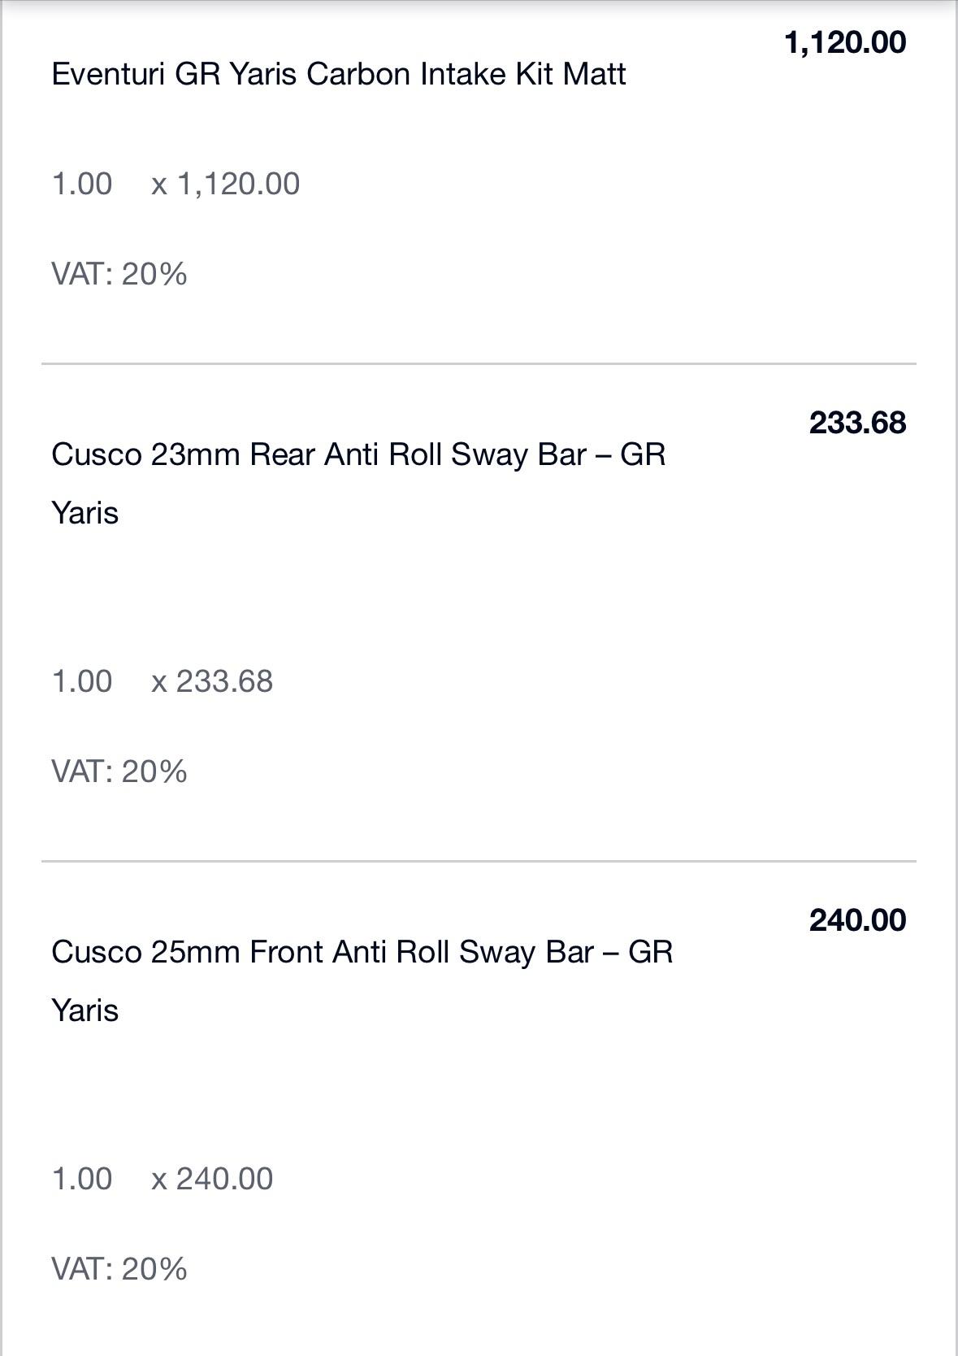Click the 1,120.00 total price

(x=845, y=42)
